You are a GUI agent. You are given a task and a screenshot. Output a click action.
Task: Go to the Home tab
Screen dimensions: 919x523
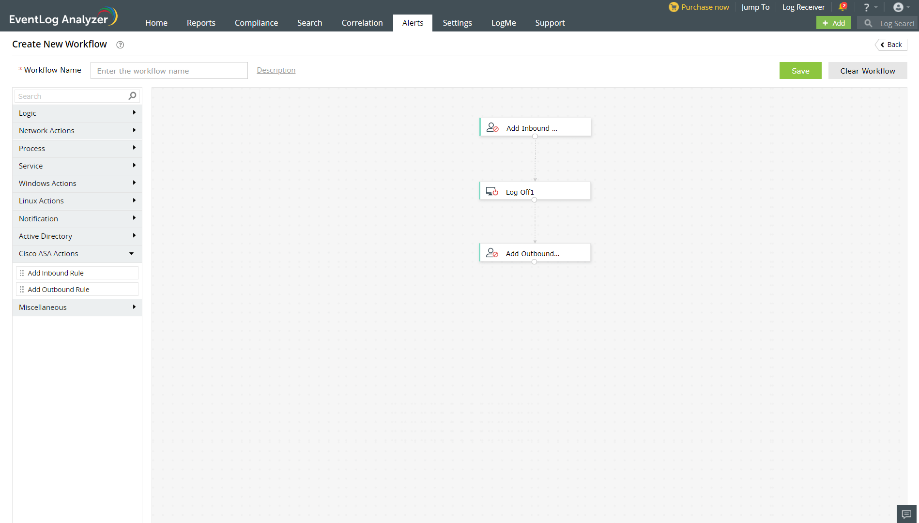click(156, 23)
